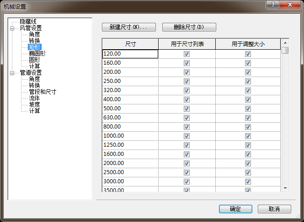Image resolution: width=304 pixels, height=222 pixels.
Task: Open help via the question mark button
Action: [x=273, y=5]
